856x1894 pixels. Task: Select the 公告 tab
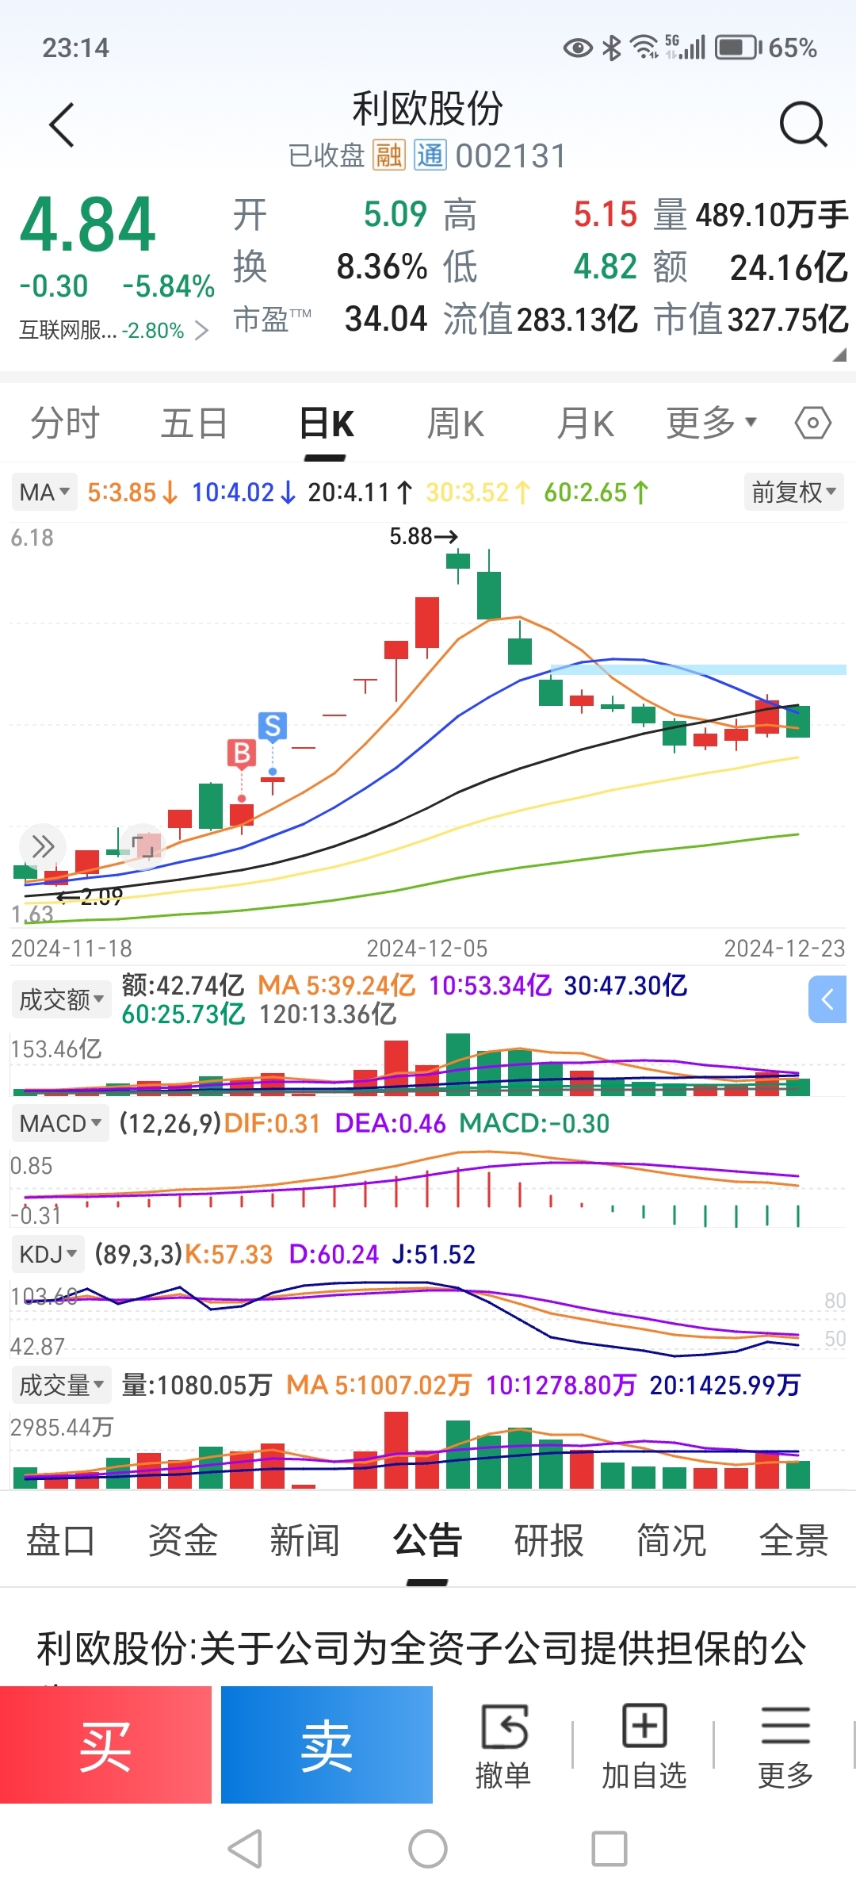click(427, 1540)
